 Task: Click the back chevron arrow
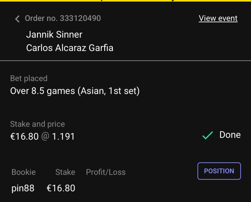pyautogui.click(x=17, y=19)
